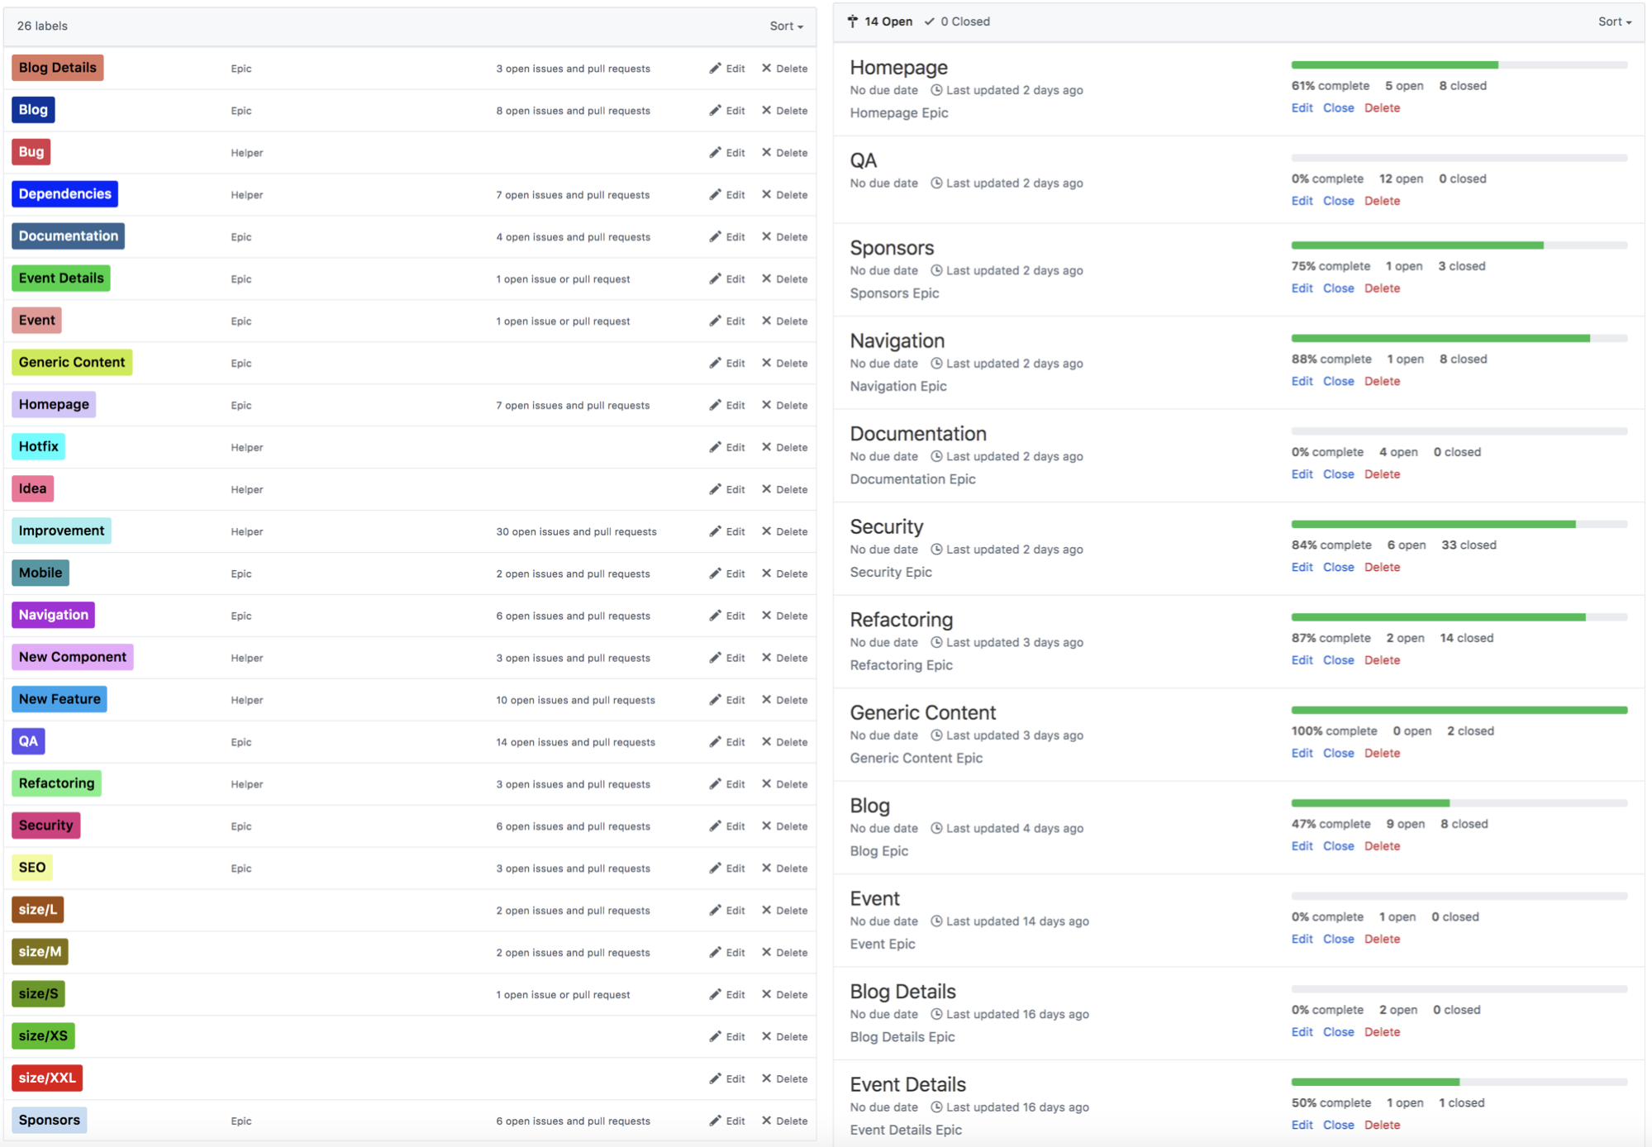This screenshot has width=1652, height=1147.
Task: Click pencil edit icon for Hotfix label
Action: point(715,447)
